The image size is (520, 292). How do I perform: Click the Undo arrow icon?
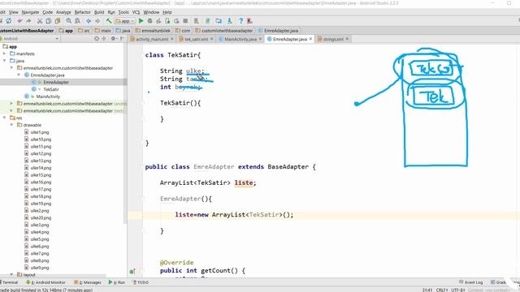19,21
